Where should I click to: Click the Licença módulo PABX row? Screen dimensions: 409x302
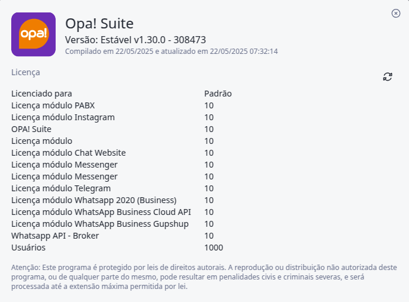click(x=112, y=105)
